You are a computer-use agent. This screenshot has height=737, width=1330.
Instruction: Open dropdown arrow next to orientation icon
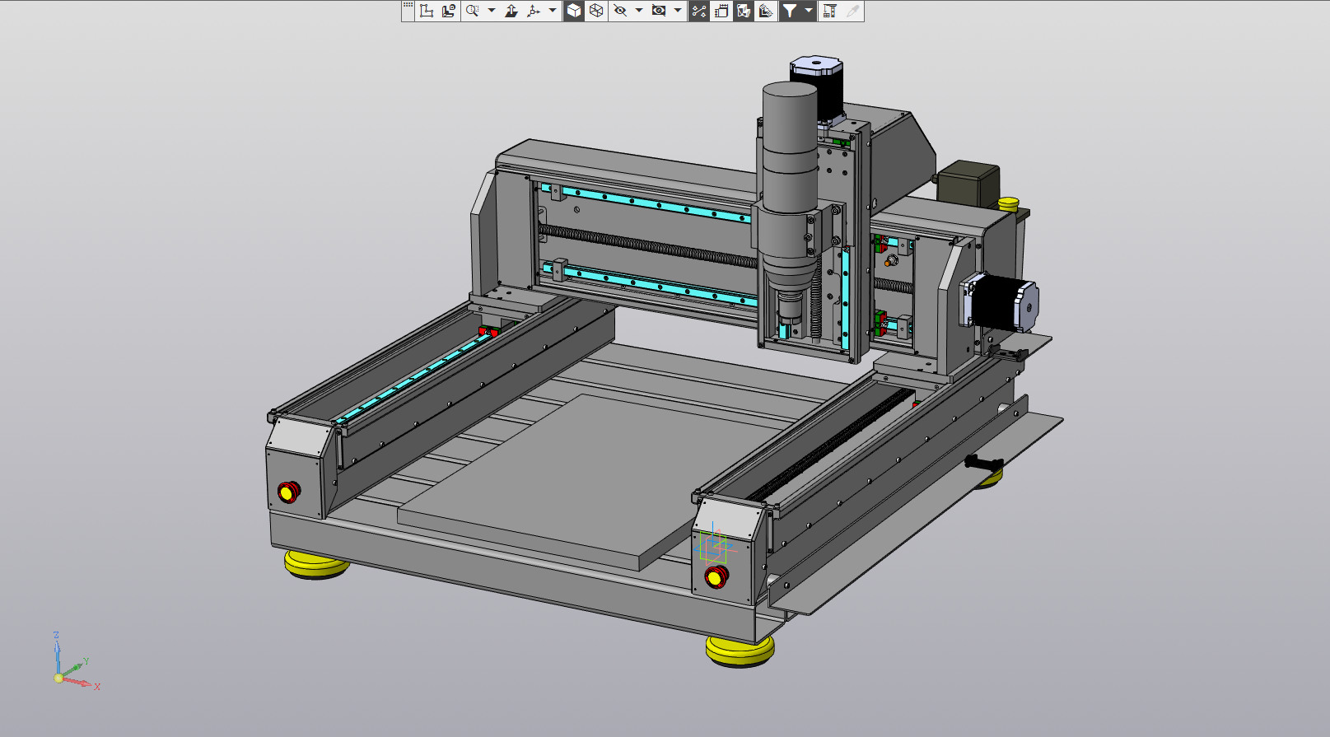(x=553, y=11)
